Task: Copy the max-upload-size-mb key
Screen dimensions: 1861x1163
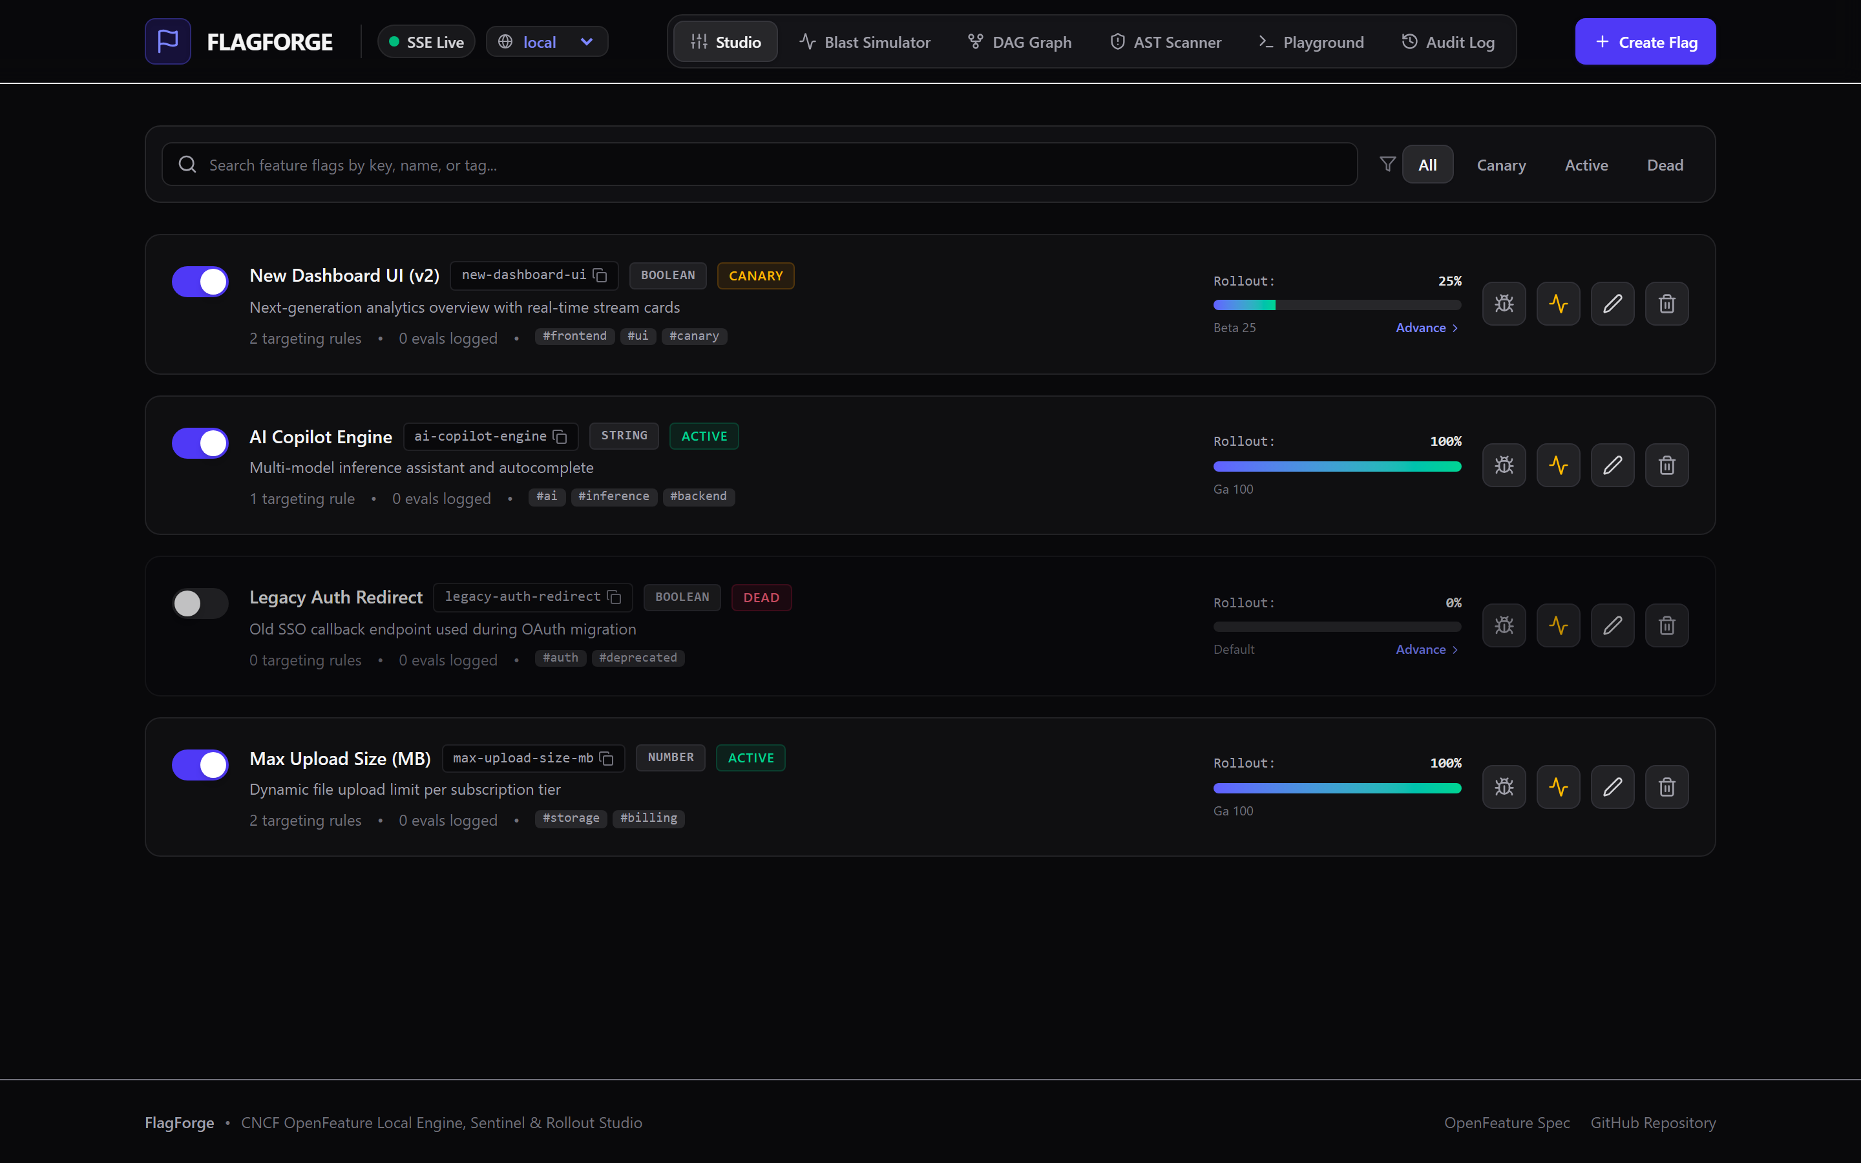Action: pos(607,759)
